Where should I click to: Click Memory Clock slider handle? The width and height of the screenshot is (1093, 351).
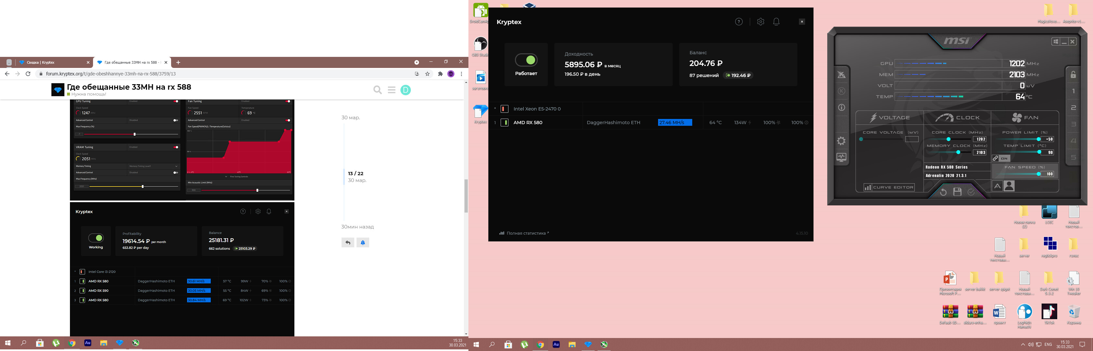point(958,152)
